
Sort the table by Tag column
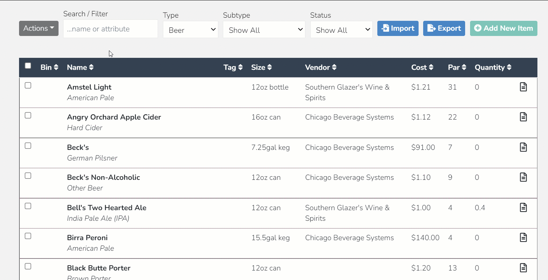click(233, 67)
